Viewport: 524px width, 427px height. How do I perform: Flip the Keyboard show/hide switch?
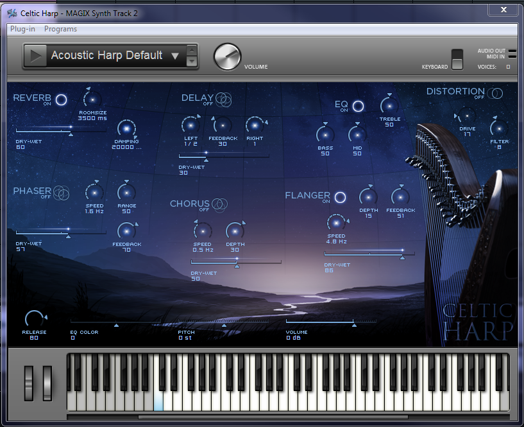(x=457, y=60)
